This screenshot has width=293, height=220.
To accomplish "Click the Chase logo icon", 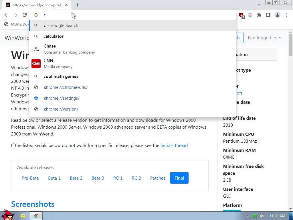I will click(x=36, y=49).
